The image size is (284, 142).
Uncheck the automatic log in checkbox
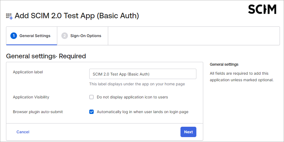coord(91,112)
